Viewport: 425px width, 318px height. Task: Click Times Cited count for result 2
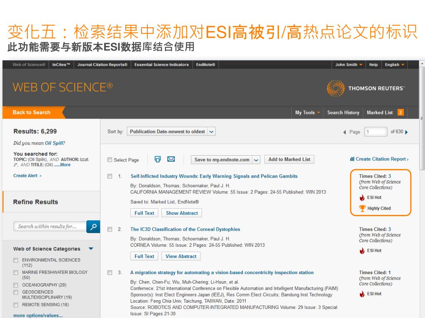click(x=389, y=229)
